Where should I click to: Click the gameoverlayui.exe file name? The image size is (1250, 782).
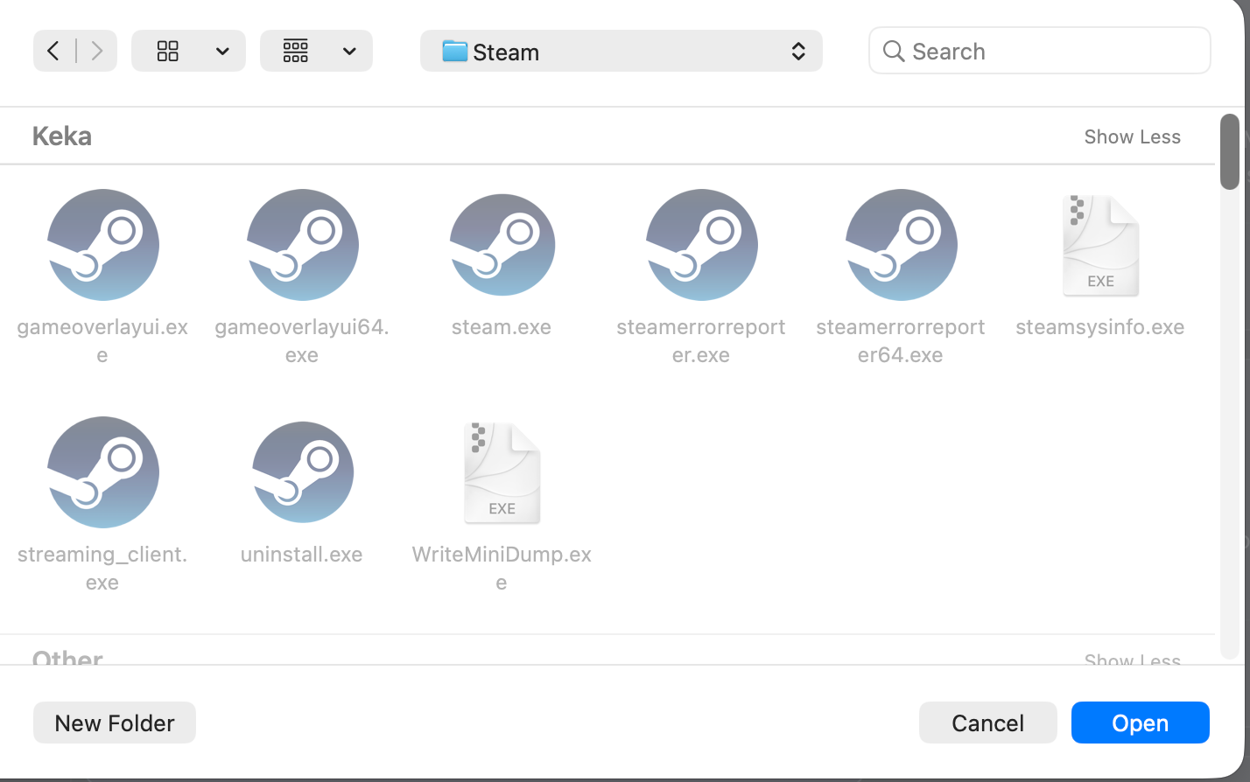(x=103, y=341)
